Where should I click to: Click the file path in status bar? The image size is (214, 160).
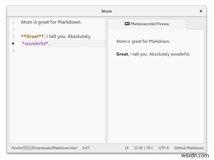click(44, 148)
